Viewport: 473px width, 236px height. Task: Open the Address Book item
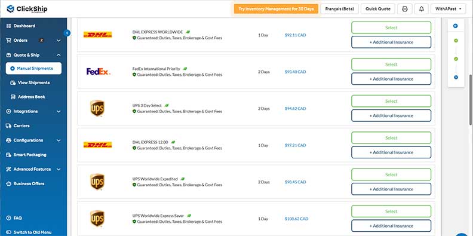pyautogui.click(x=32, y=97)
